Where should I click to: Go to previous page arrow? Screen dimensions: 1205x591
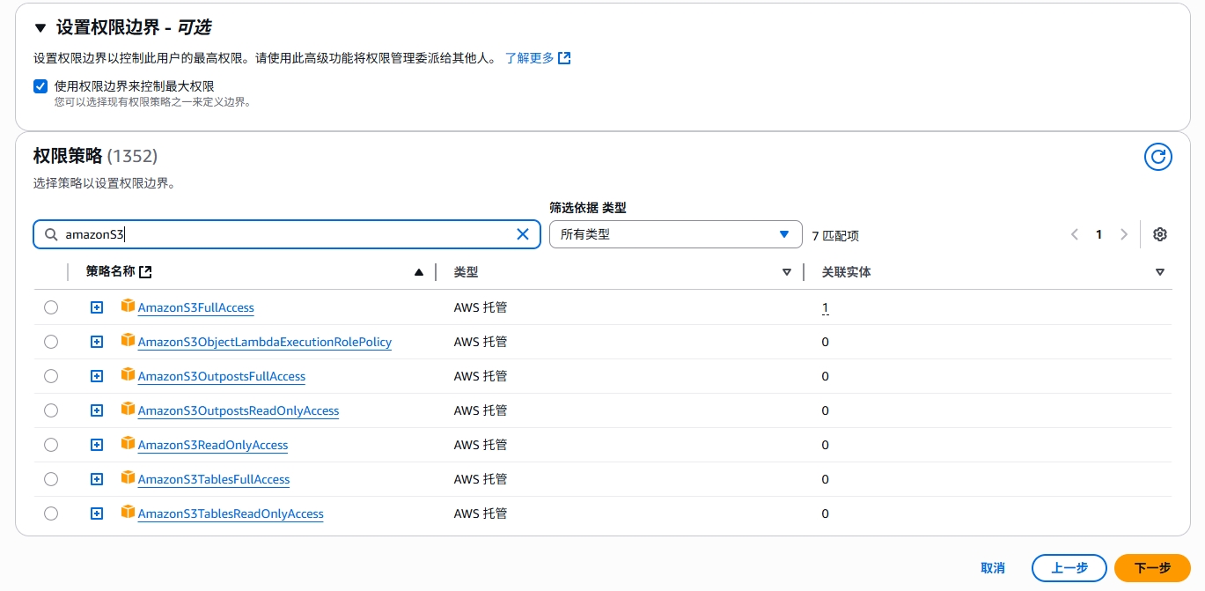click(x=1075, y=234)
